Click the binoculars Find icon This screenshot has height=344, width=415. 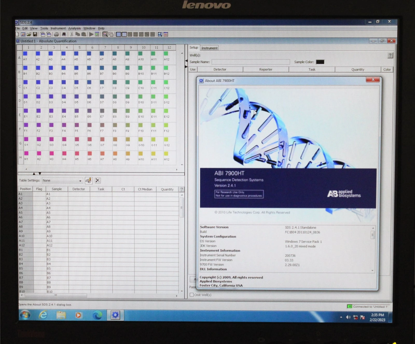coord(64,34)
